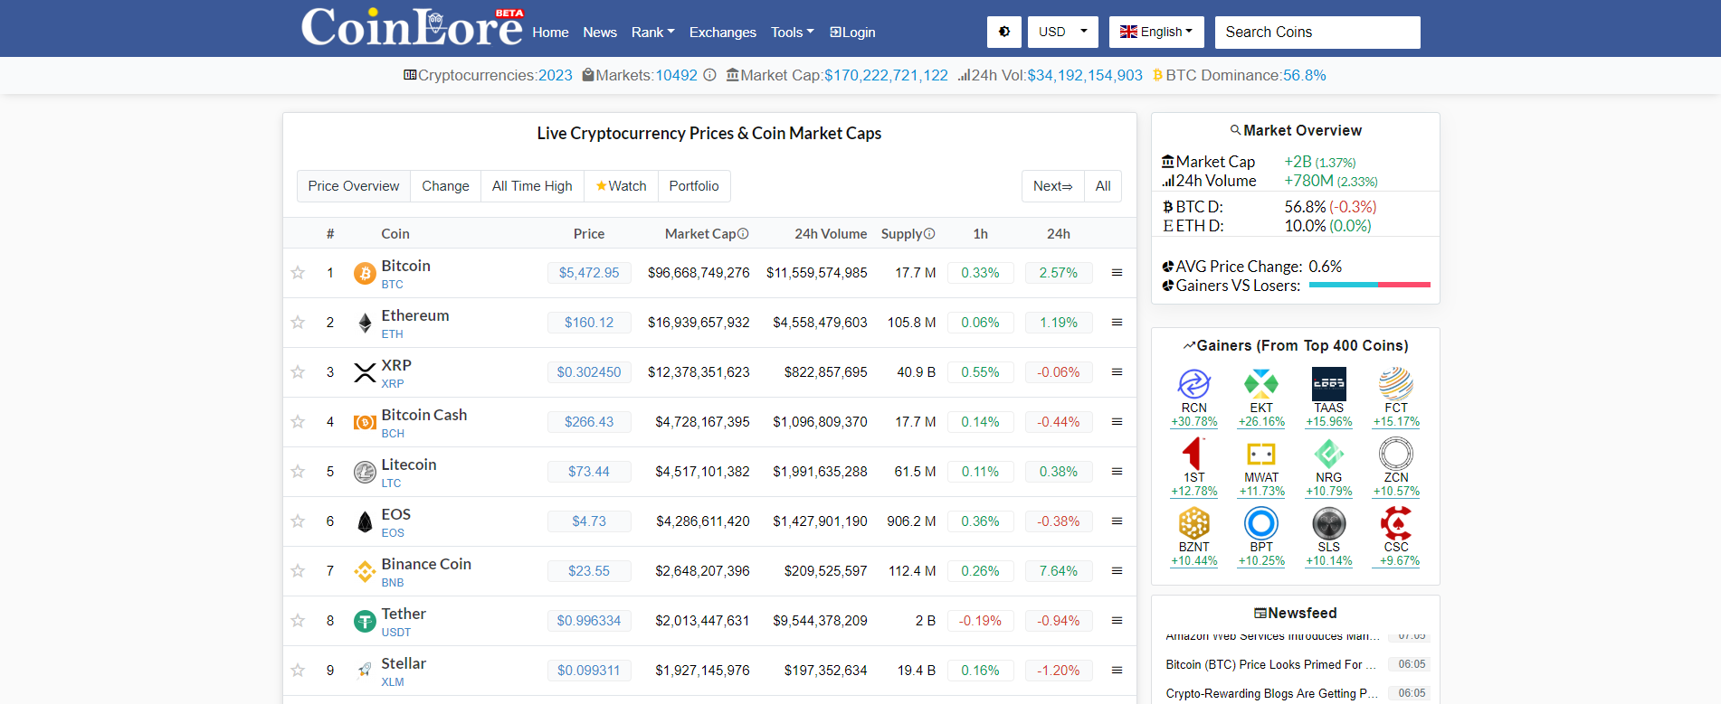
Task: Open the Watch tab
Action: click(x=621, y=186)
